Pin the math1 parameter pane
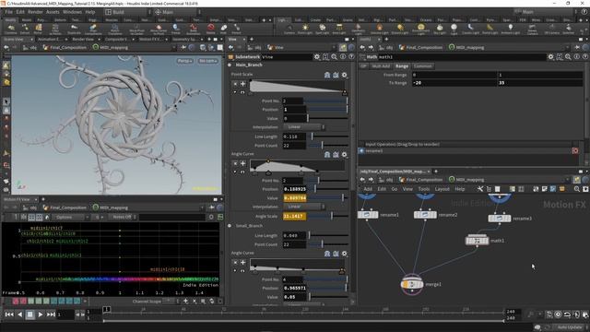 click(577, 47)
